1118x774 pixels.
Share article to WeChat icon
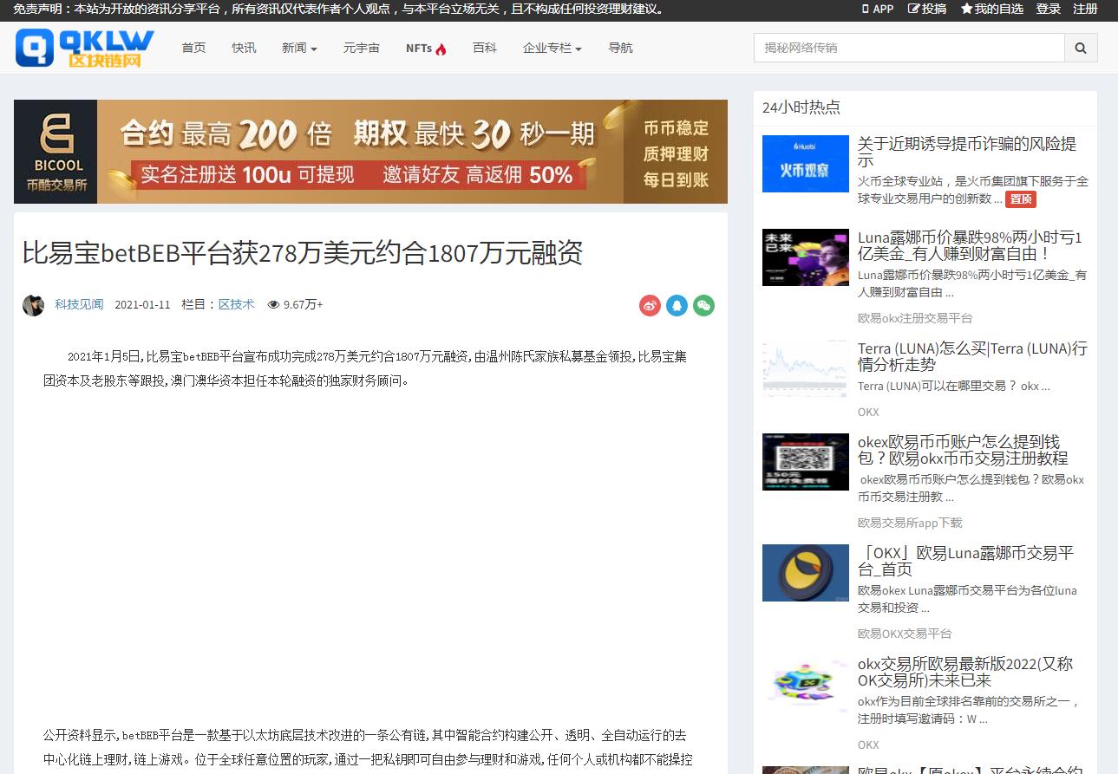point(704,305)
